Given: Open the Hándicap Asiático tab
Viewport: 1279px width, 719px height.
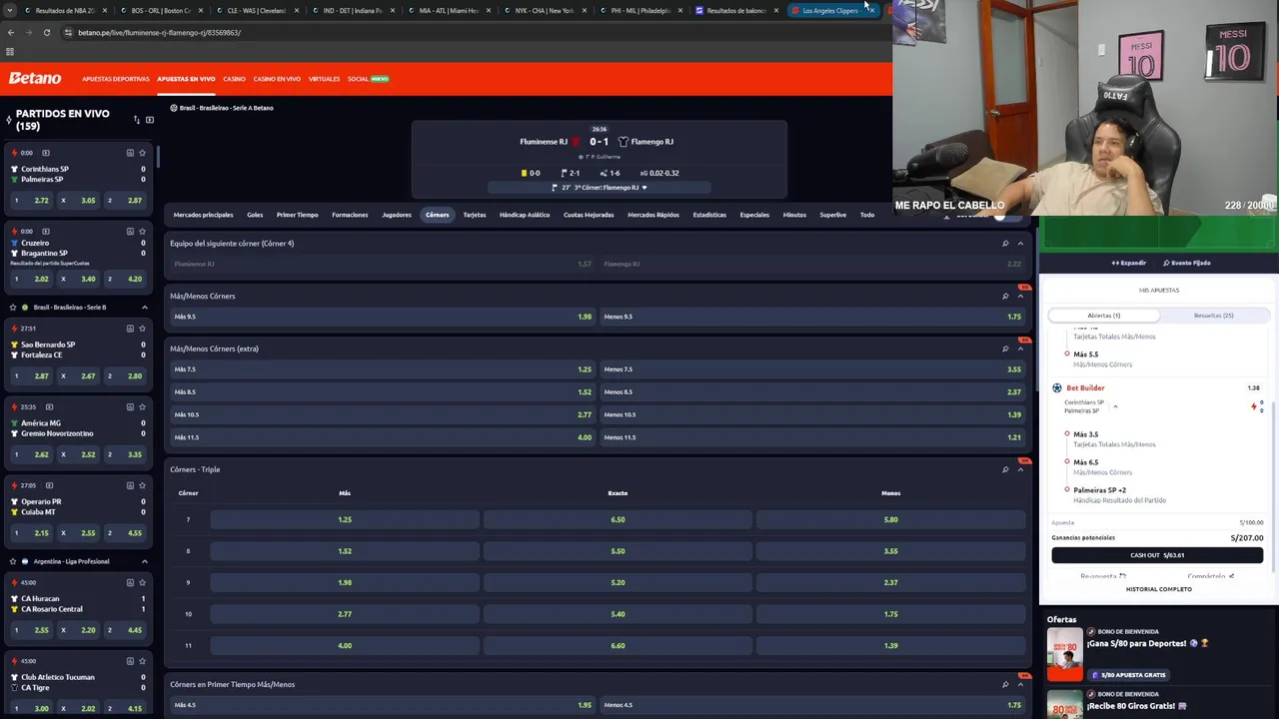Looking at the screenshot, I should click(525, 215).
